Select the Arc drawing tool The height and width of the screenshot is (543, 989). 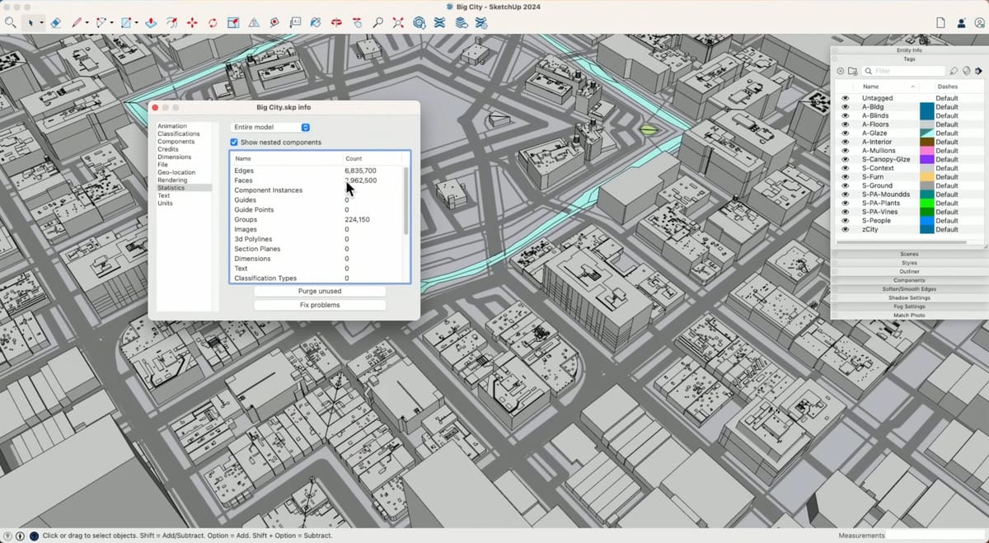[x=101, y=23]
